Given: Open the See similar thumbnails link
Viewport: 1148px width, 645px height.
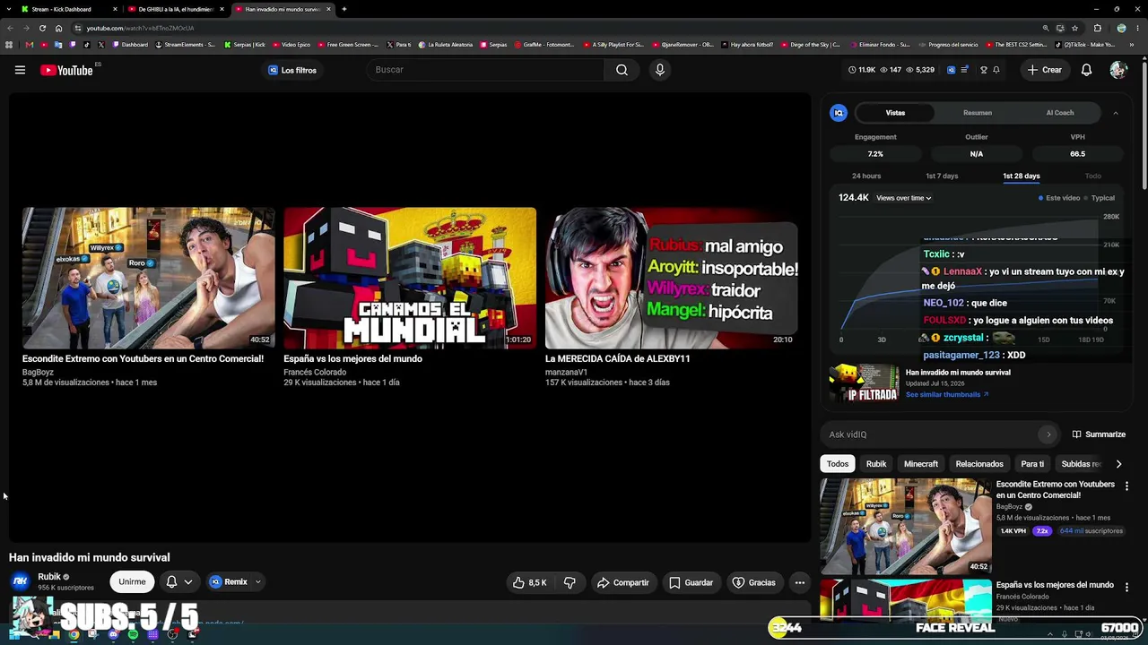Looking at the screenshot, I should [946, 395].
